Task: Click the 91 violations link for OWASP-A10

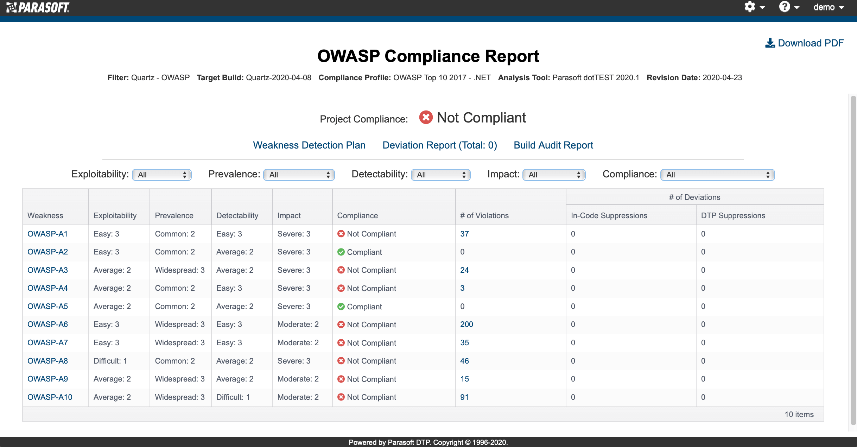Action: (464, 397)
